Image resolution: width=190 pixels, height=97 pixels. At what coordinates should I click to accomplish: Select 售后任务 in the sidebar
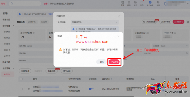[x=8, y=74]
